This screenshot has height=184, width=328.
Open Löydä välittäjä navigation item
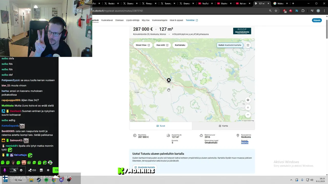133,20
